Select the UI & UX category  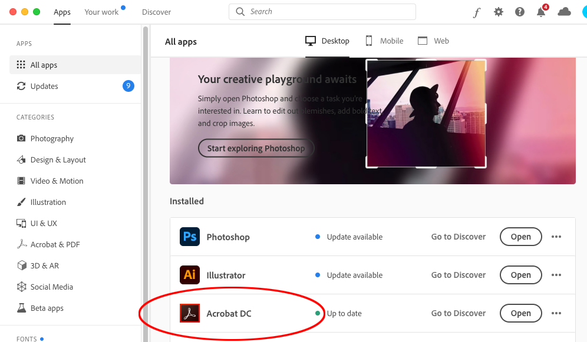[37, 223]
